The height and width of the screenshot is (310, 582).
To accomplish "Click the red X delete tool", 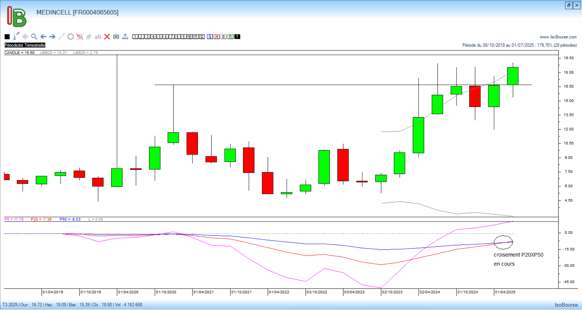I will 107,37.
